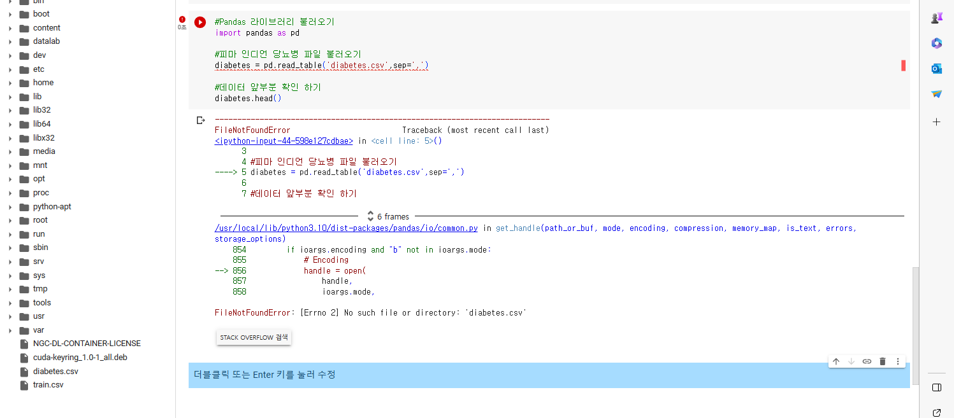Viewport: 954px width, 418px height.
Task: Open the train.csv file
Action: [x=48, y=385]
